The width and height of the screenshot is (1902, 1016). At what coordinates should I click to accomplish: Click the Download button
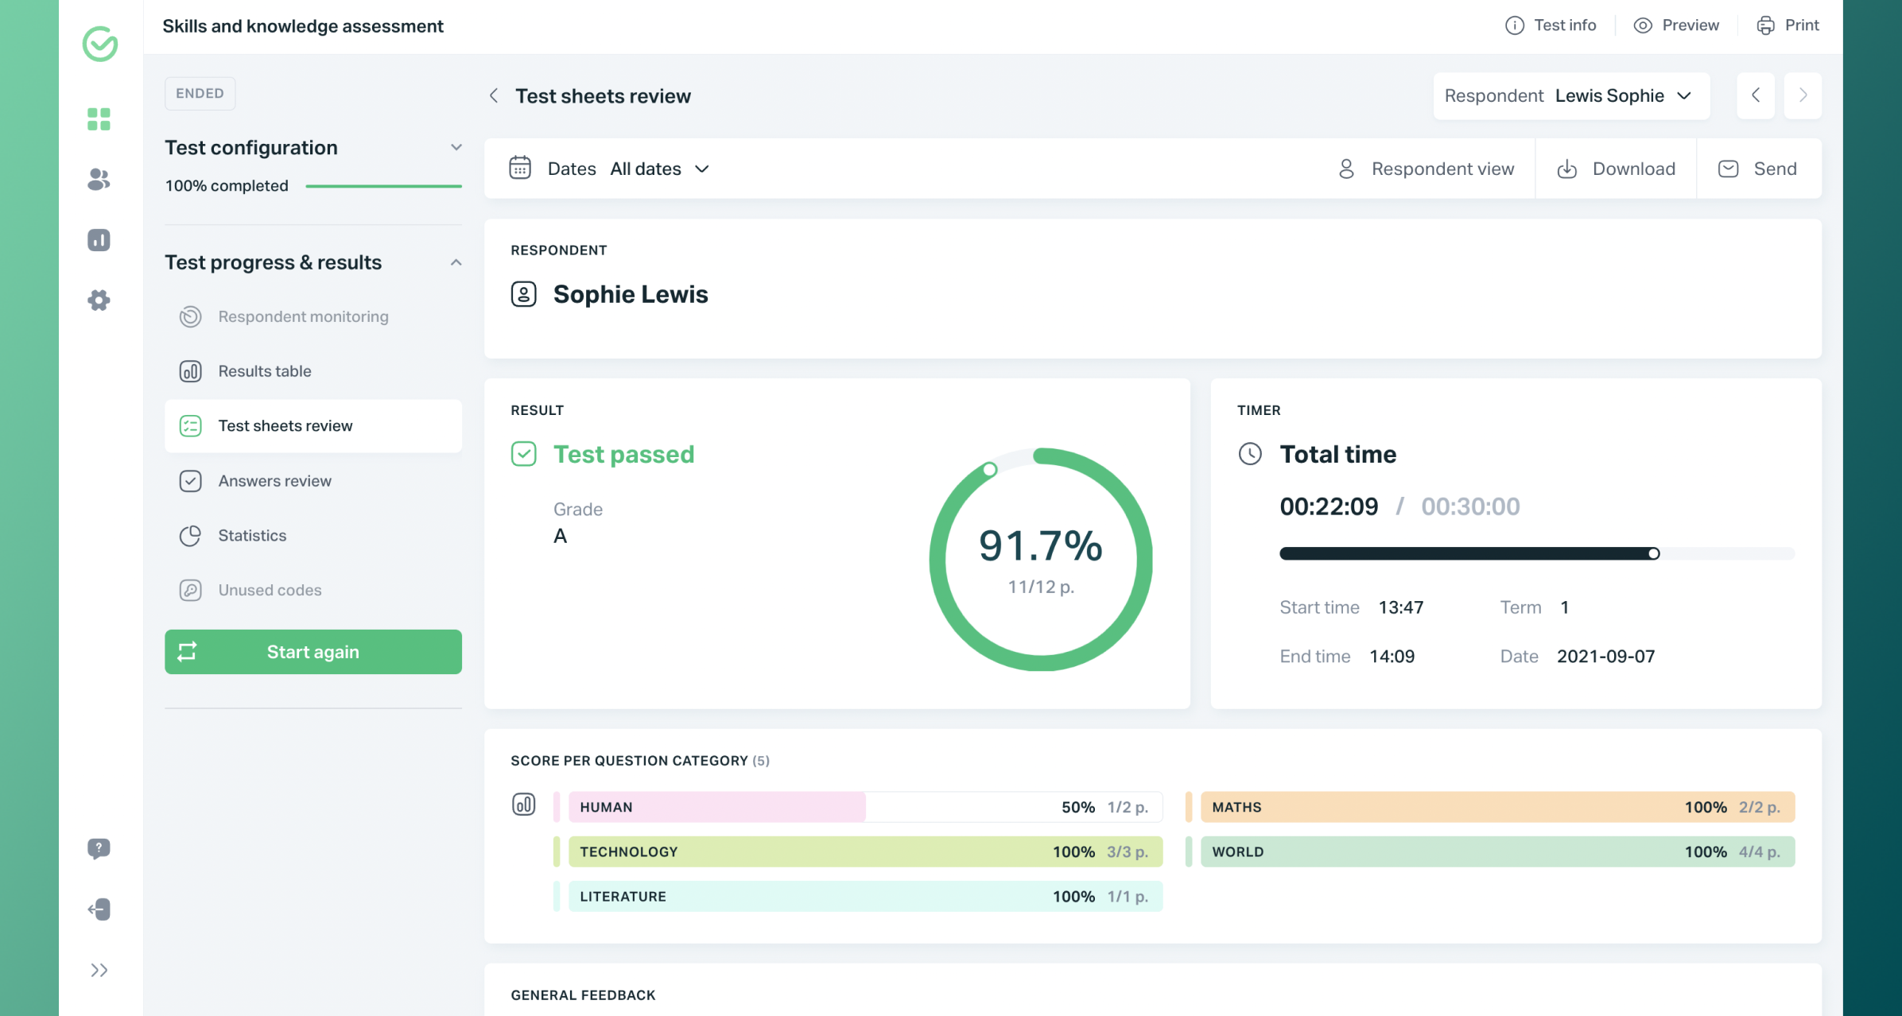coord(1616,168)
